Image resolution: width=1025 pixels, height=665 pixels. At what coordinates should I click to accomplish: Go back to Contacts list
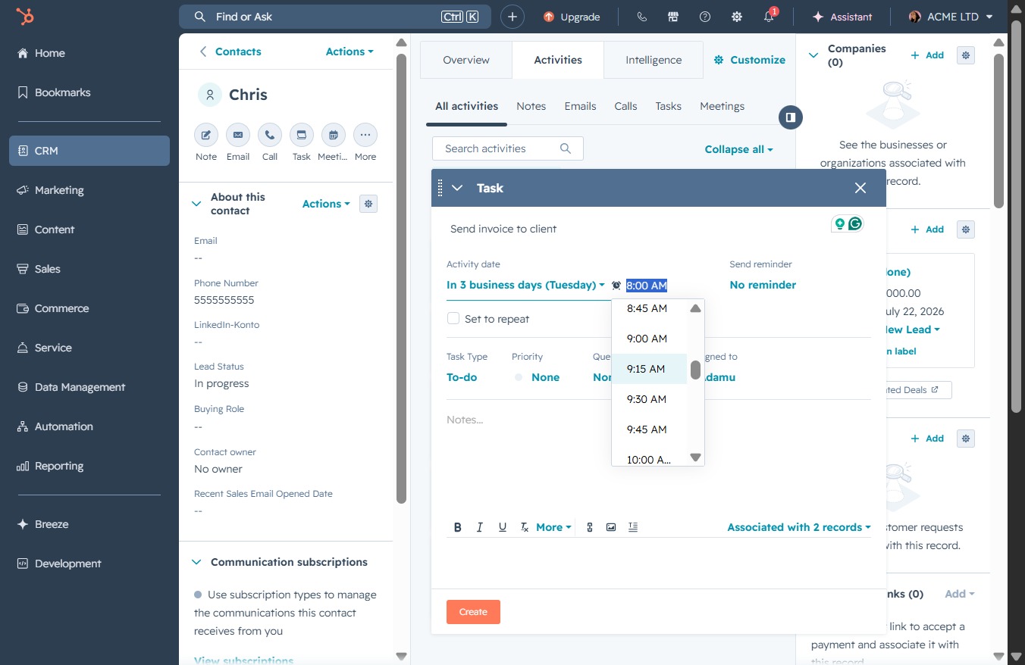tap(230, 52)
